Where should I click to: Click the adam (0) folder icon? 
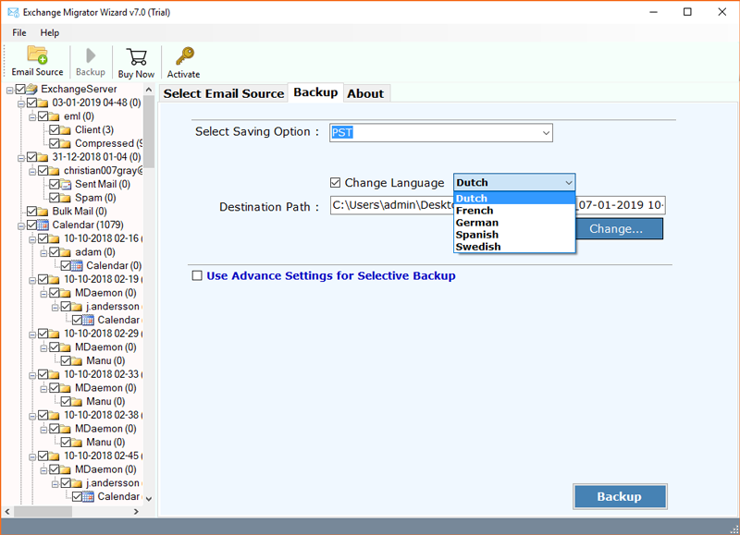tap(66, 252)
